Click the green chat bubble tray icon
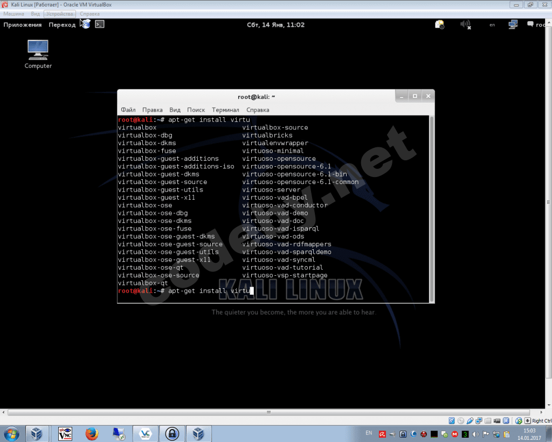Viewport: 552px width, 442px height. click(x=445, y=434)
